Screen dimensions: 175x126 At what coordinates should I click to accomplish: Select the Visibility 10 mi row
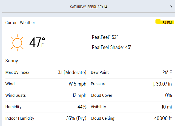tap(131, 107)
